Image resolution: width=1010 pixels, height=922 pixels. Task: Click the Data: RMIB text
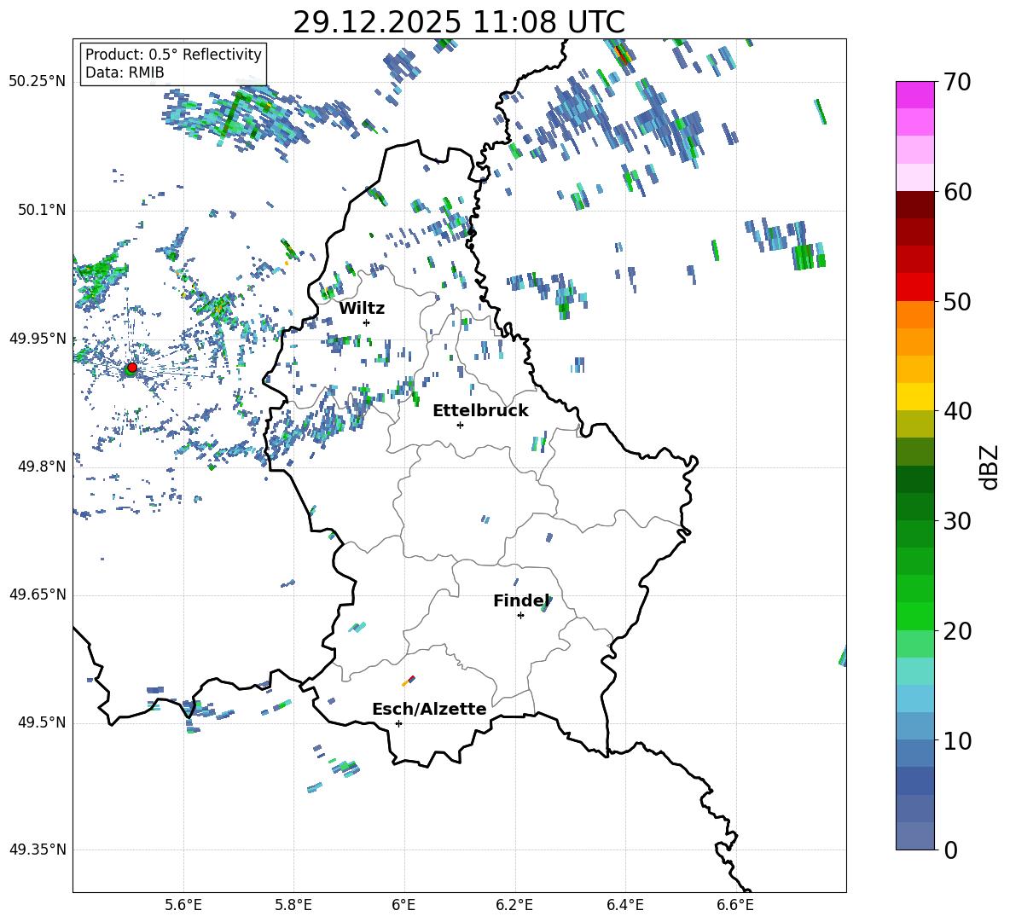(125, 72)
